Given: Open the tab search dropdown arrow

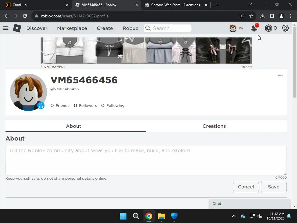Looking at the screenshot, I should pyautogui.click(x=250, y=4).
